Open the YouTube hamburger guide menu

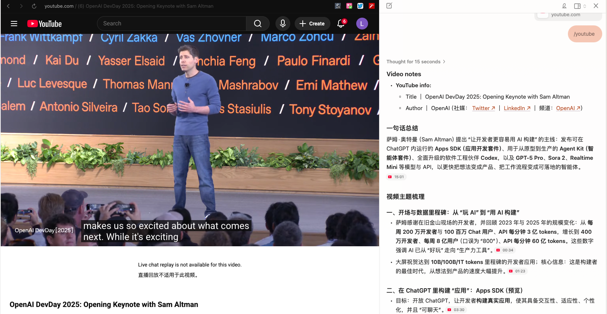14,24
